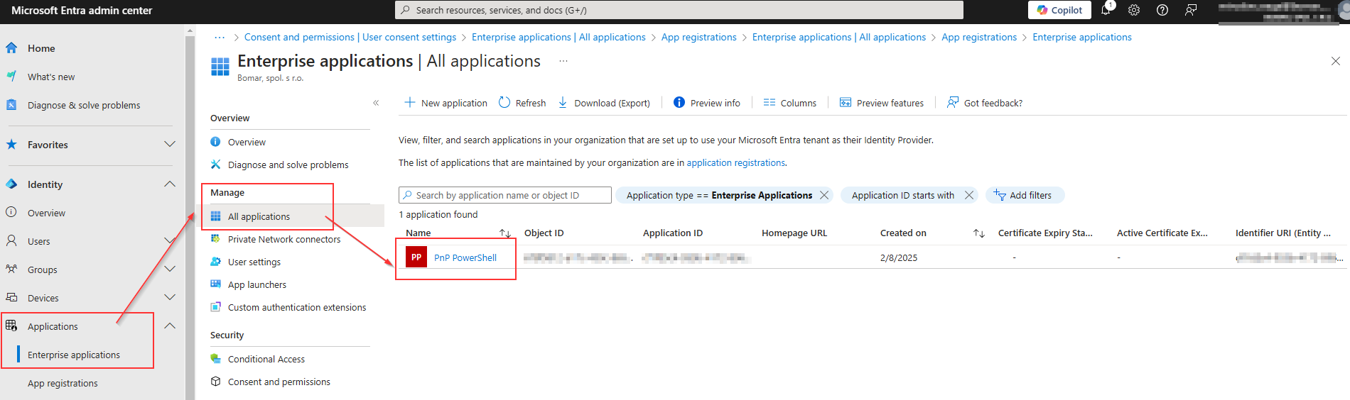The image size is (1350, 400).
Task: Select App registrations in left navigation
Action: [63, 383]
